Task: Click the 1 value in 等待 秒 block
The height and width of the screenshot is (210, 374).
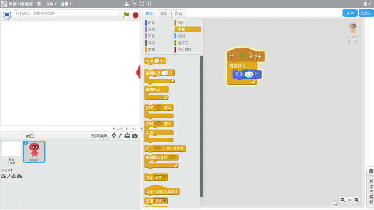Action: coord(157,61)
